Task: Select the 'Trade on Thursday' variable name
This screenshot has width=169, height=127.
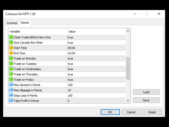Action: pos(26,74)
